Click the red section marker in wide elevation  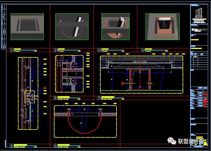[x=123, y=83]
